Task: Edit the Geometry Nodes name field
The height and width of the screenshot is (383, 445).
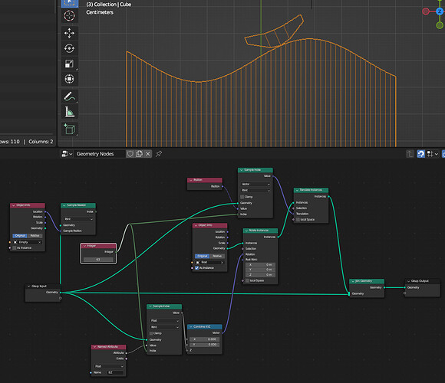Action: coord(100,154)
